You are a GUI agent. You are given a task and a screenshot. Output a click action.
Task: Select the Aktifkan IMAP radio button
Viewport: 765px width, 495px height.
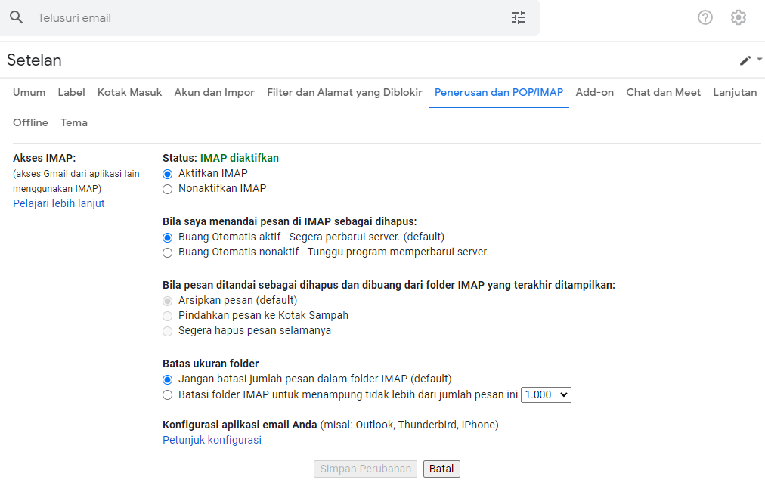point(168,174)
